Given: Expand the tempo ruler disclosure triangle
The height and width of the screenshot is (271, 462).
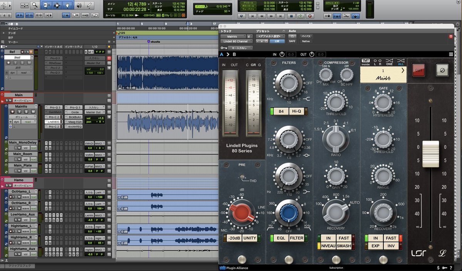Looking at the screenshot, I should [4, 33].
